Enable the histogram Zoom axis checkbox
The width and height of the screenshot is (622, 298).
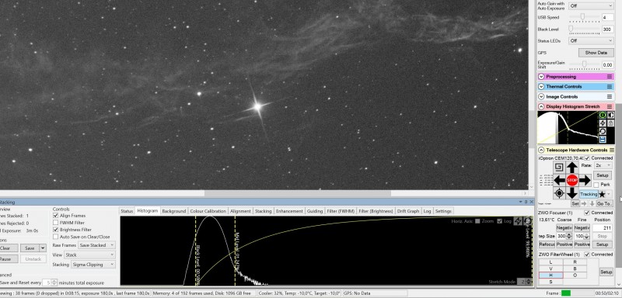click(x=477, y=221)
